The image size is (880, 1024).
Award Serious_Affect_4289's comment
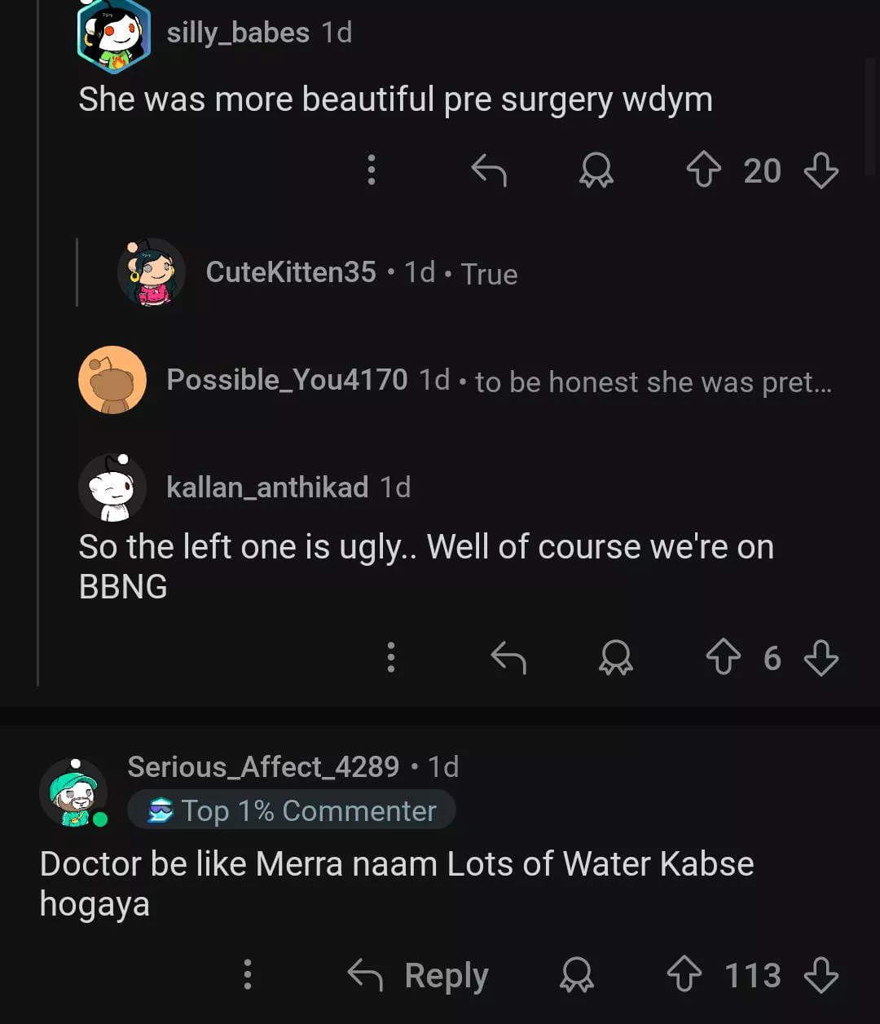click(577, 975)
